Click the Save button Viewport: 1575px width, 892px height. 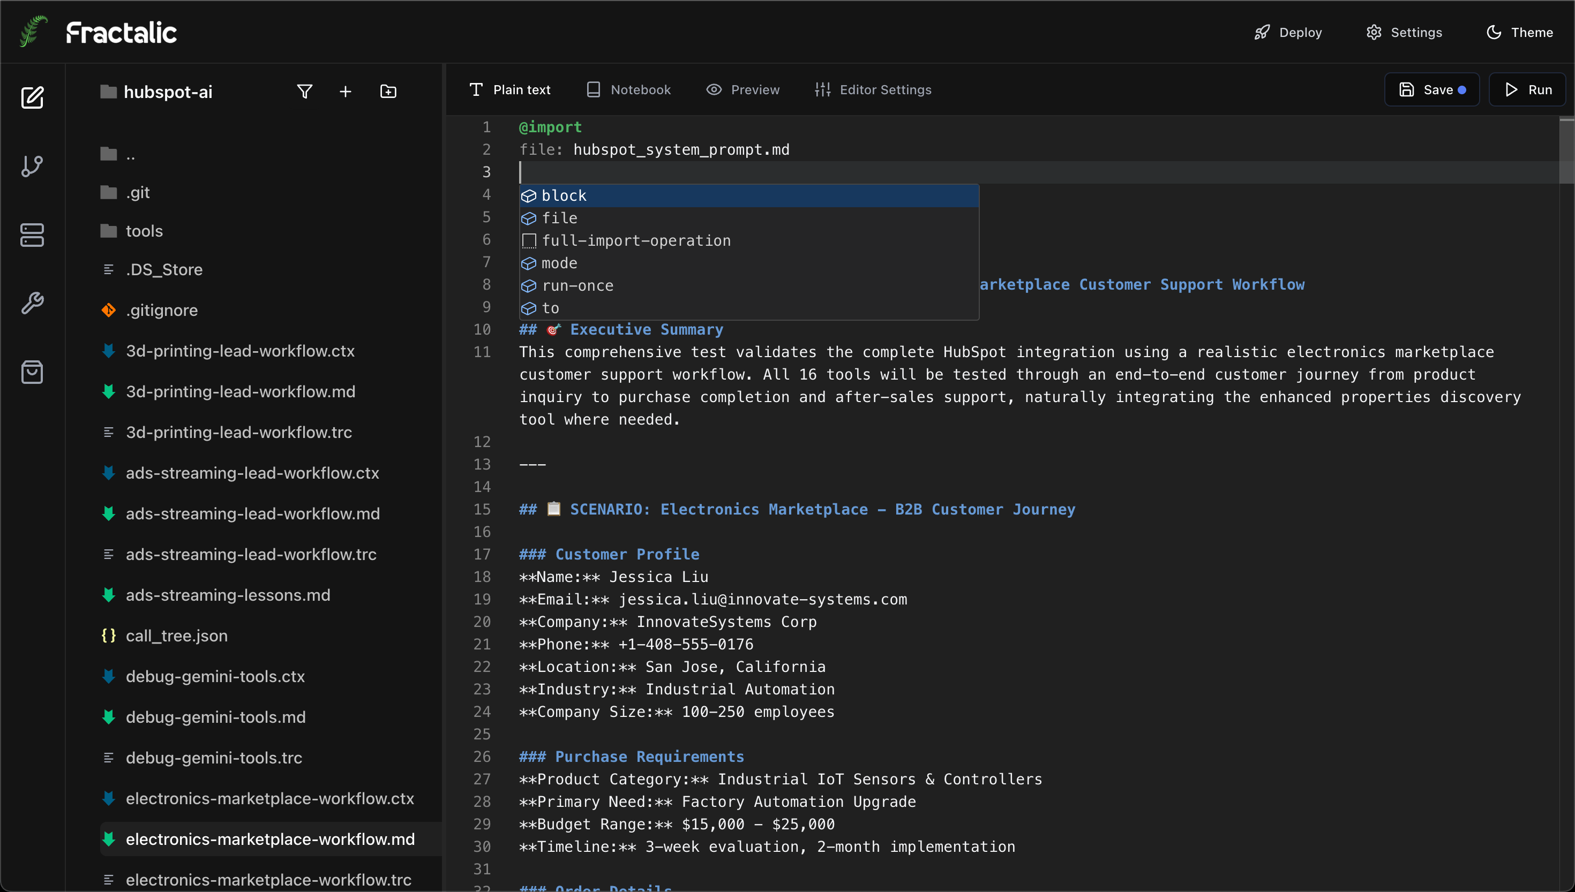1431,89
